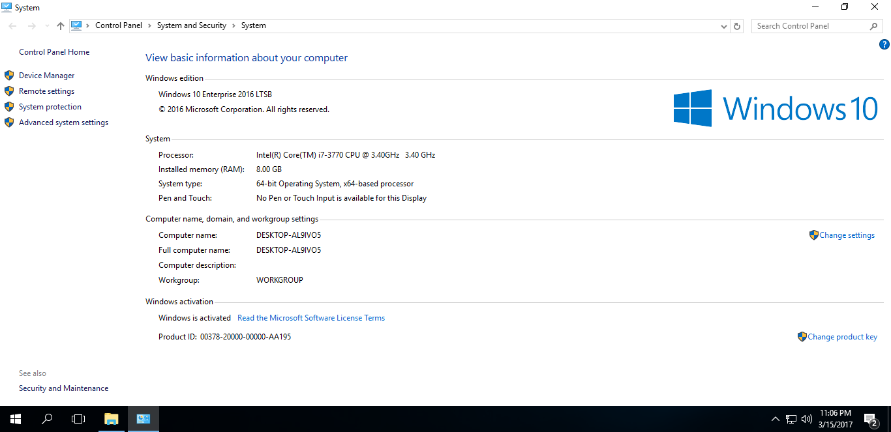The height and width of the screenshot is (432, 891).
Task: Click the shield icon beside System protection
Action: click(9, 107)
